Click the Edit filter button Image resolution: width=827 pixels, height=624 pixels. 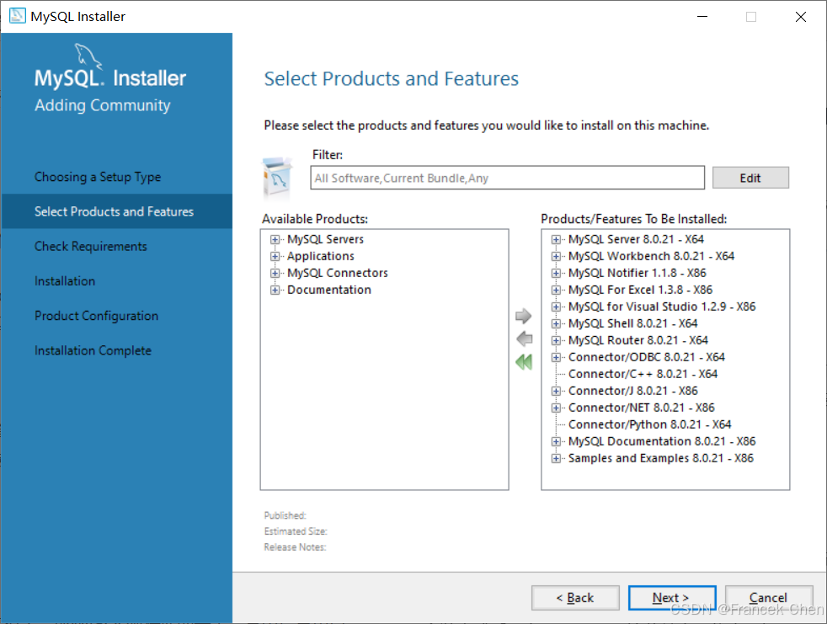(x=750, y=178)
